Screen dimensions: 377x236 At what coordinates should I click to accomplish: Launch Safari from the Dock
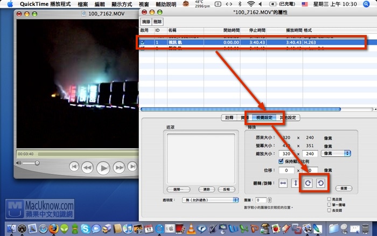coord(43,228)
